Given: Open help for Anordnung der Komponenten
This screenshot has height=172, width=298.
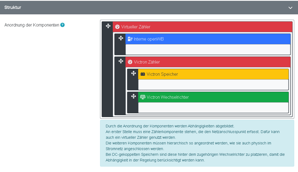Looking at the screenshot, I should (x=62, y=25).
